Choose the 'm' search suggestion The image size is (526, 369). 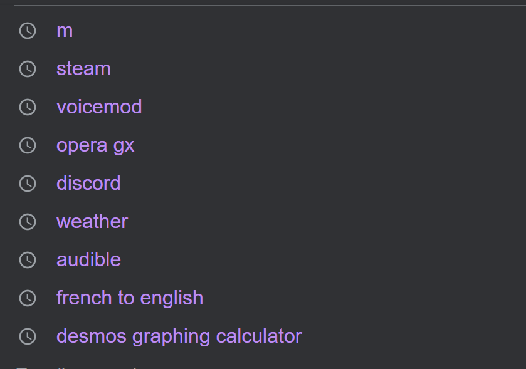65,31
